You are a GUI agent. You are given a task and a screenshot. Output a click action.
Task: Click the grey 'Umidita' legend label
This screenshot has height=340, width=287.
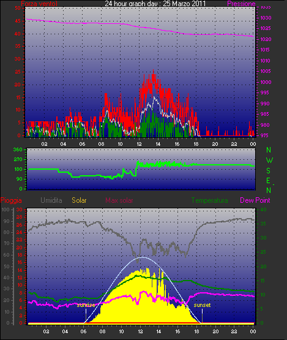[x=51, y=200]
